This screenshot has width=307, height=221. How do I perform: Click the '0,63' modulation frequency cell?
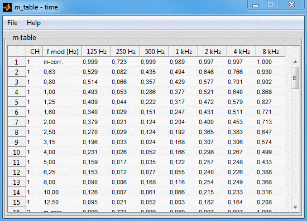tap(63, 72)
